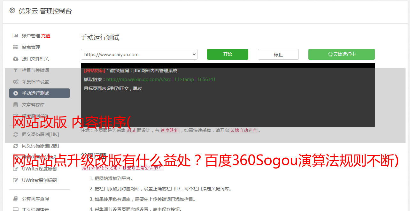
Task: Open the mp.weixin.qq.com captured link
Action: coord(161,79)
